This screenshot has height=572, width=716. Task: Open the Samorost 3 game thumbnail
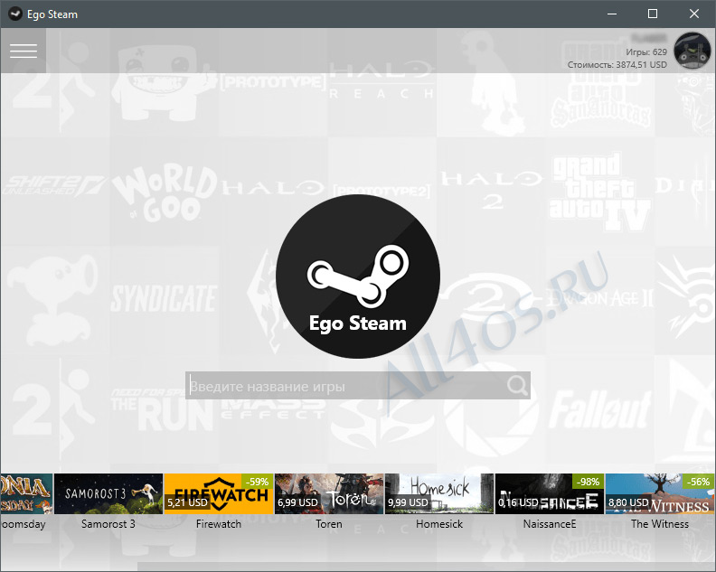108,493
